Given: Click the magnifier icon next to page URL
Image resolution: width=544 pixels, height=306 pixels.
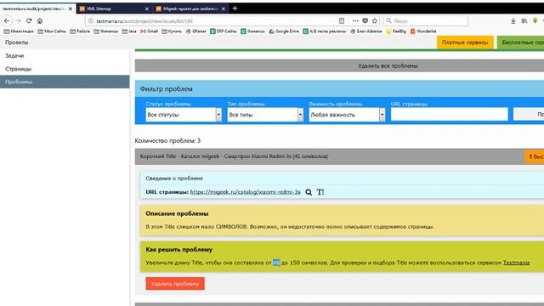Looking at the screenshot, I should 309,192.
